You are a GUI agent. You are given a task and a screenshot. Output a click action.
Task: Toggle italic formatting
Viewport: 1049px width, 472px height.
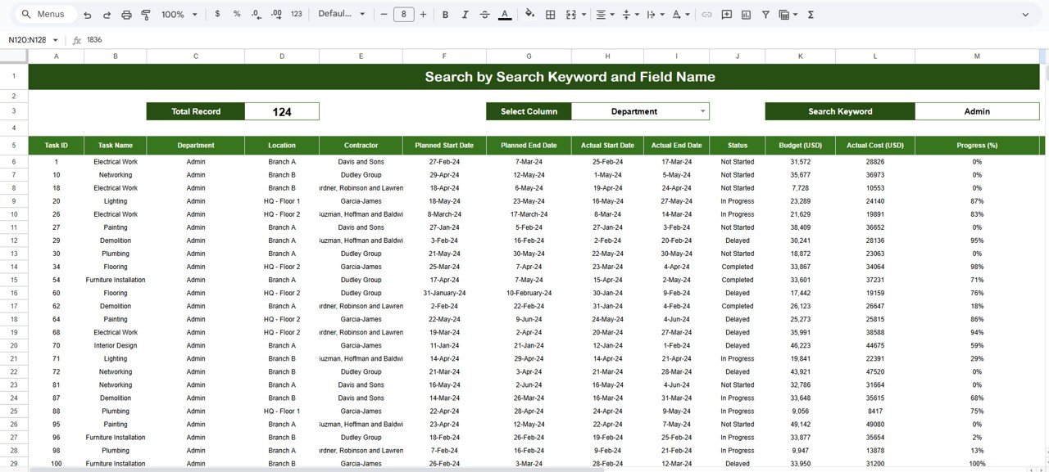coord(465,14)
